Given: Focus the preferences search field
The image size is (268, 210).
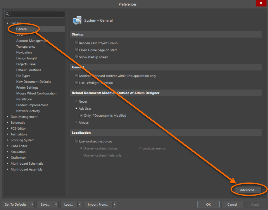Looking at the screenshot, I should (x=34, y=14).
